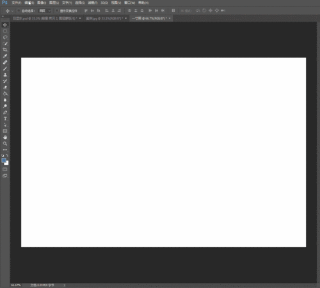
Task: Select the Brush tool
Action: (x=5, y=68)
